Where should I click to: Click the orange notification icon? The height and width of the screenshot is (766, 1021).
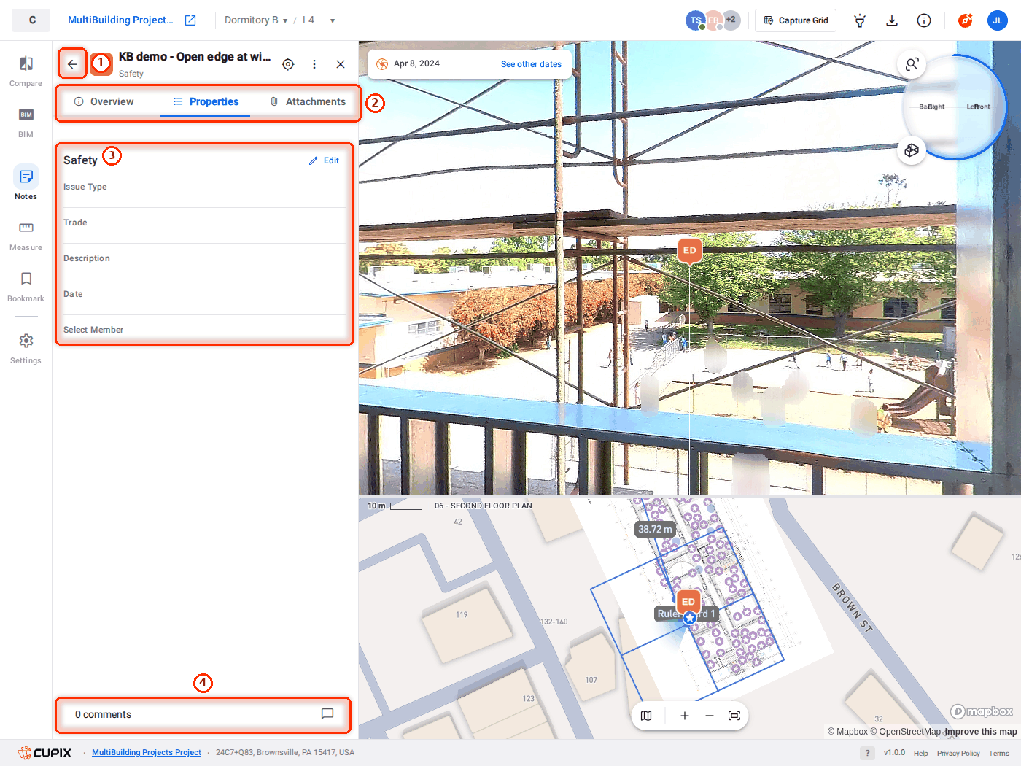[x=965, y=20]
